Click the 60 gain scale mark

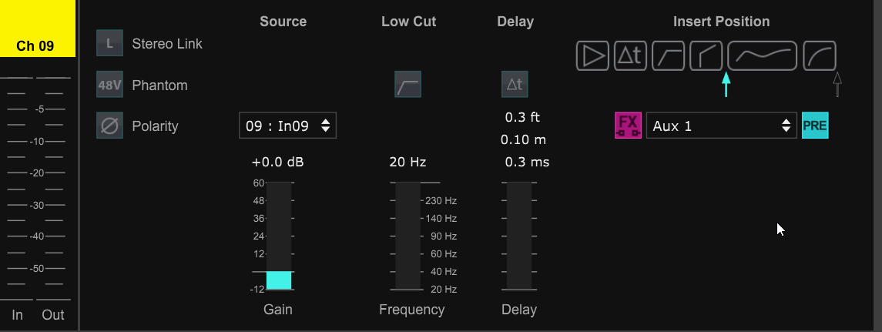(x=258, y=183)
